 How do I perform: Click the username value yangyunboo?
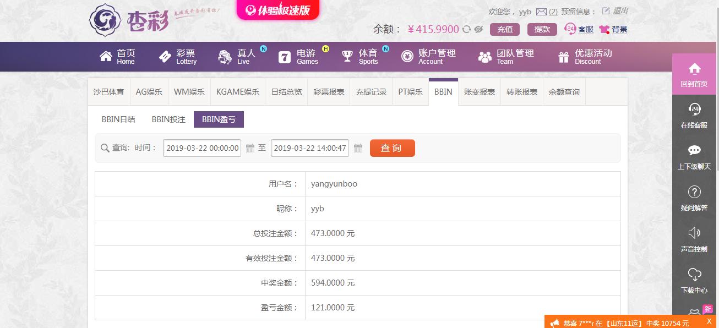(x=334, y=184)
